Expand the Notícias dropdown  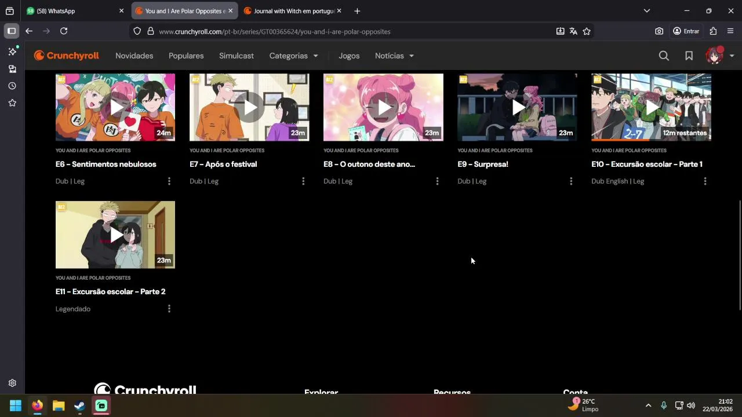tap(394, 56)
